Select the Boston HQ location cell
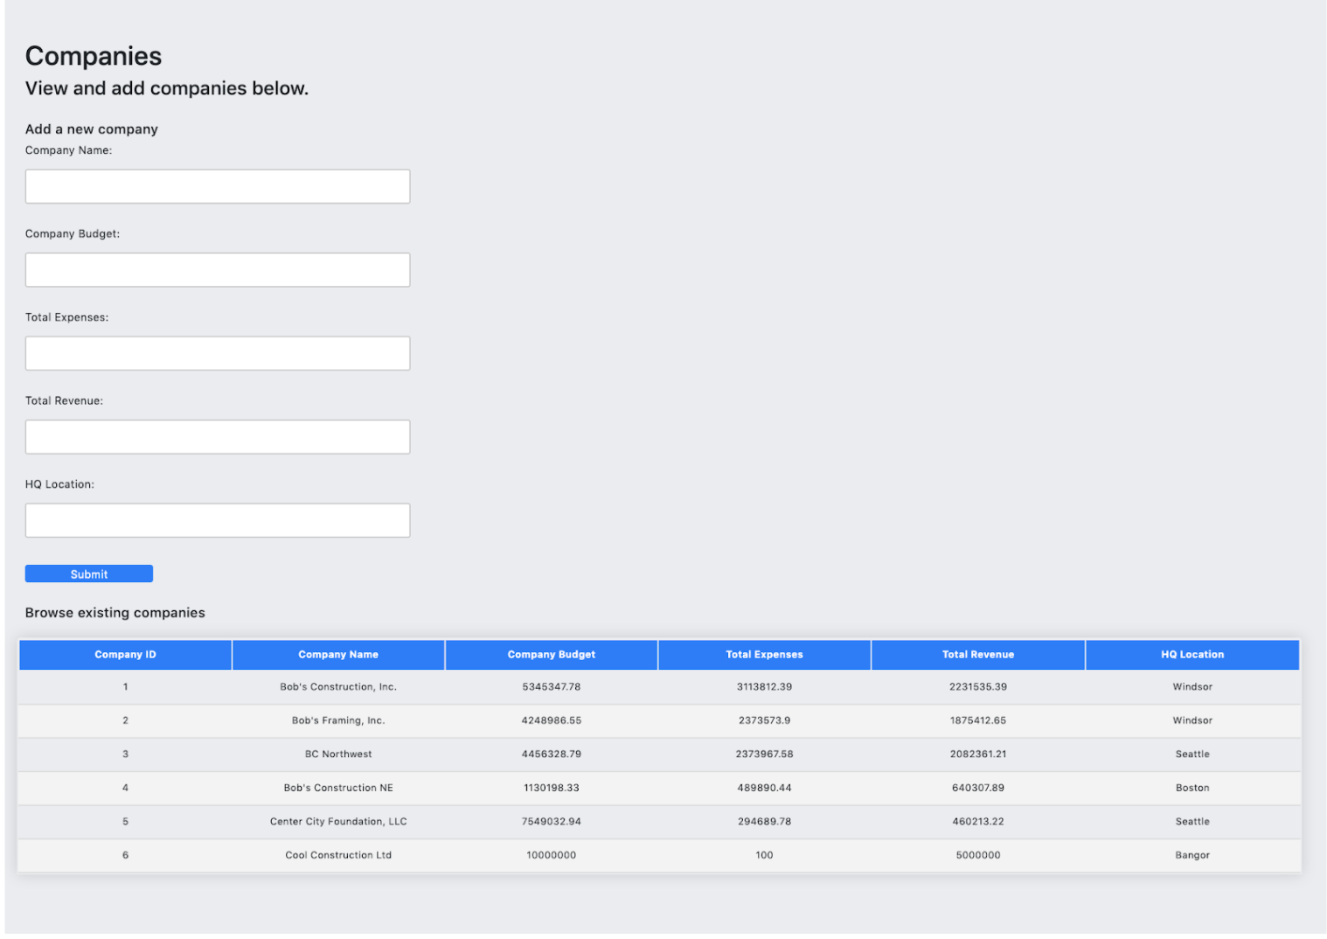1327x939 pixels. pyautogui.click(x=1192, y=788)
